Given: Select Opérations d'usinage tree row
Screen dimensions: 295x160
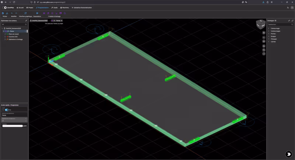Looking at the screenshot, I should [x=15, y=39].
